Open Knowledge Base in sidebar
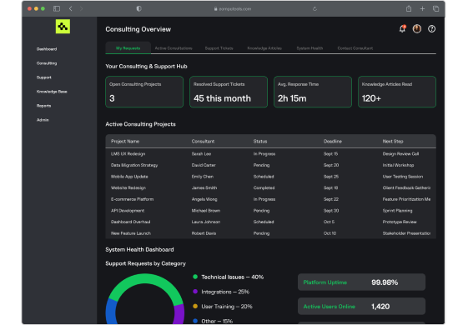Image resolution: width=468 pixels, height=325 pixels. point(52,92)
